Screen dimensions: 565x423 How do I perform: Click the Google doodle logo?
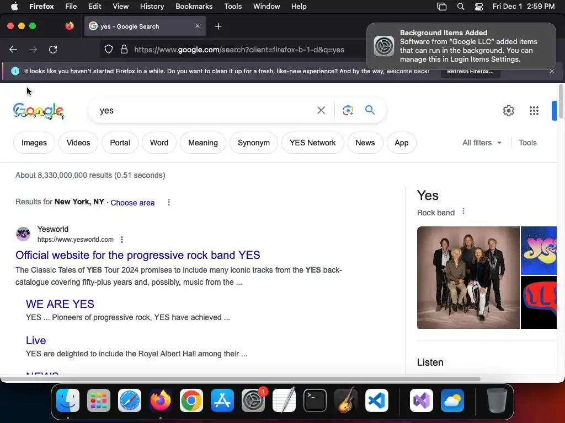tap(39, 111)
